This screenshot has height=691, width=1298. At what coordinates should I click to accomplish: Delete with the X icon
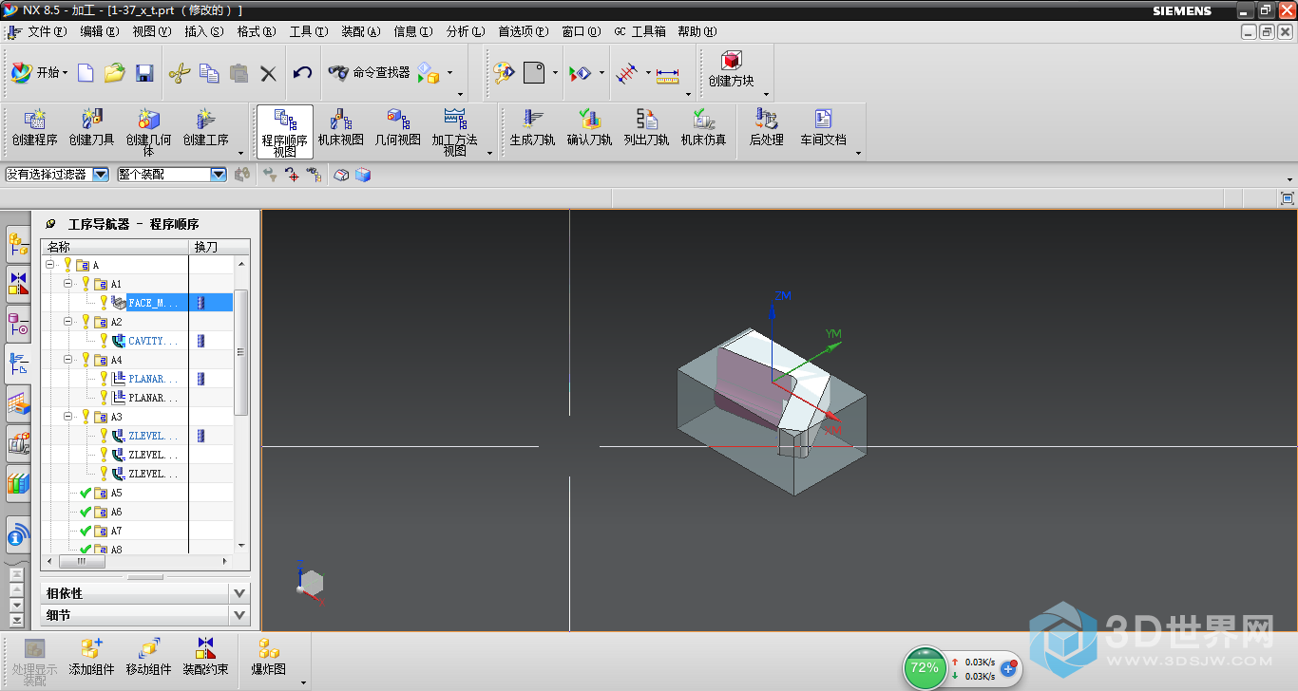pos(269,72)
